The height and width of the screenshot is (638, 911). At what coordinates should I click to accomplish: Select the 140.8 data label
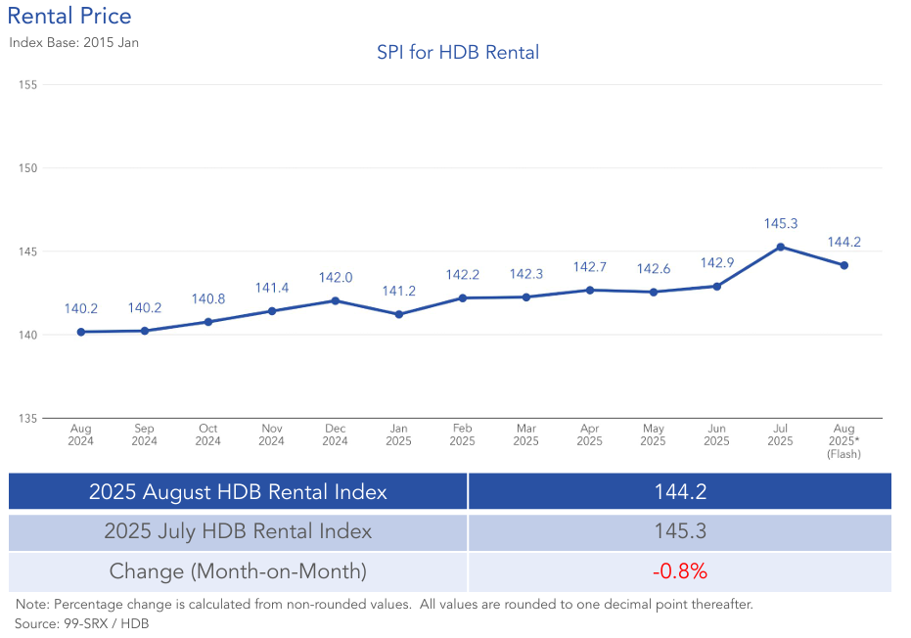pos(208,298)
